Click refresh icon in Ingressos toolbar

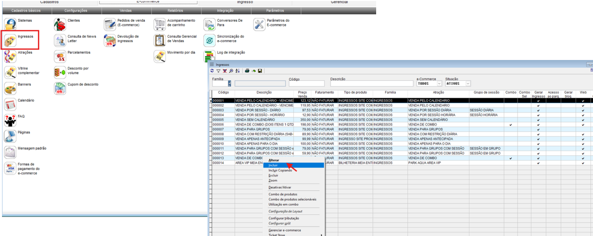[x=212, y=71]
